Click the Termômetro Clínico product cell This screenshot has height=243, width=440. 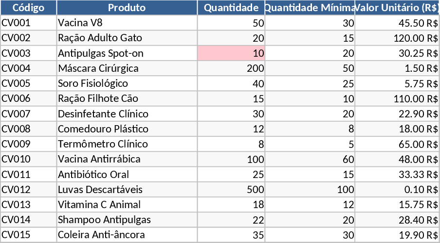(127, 144)
